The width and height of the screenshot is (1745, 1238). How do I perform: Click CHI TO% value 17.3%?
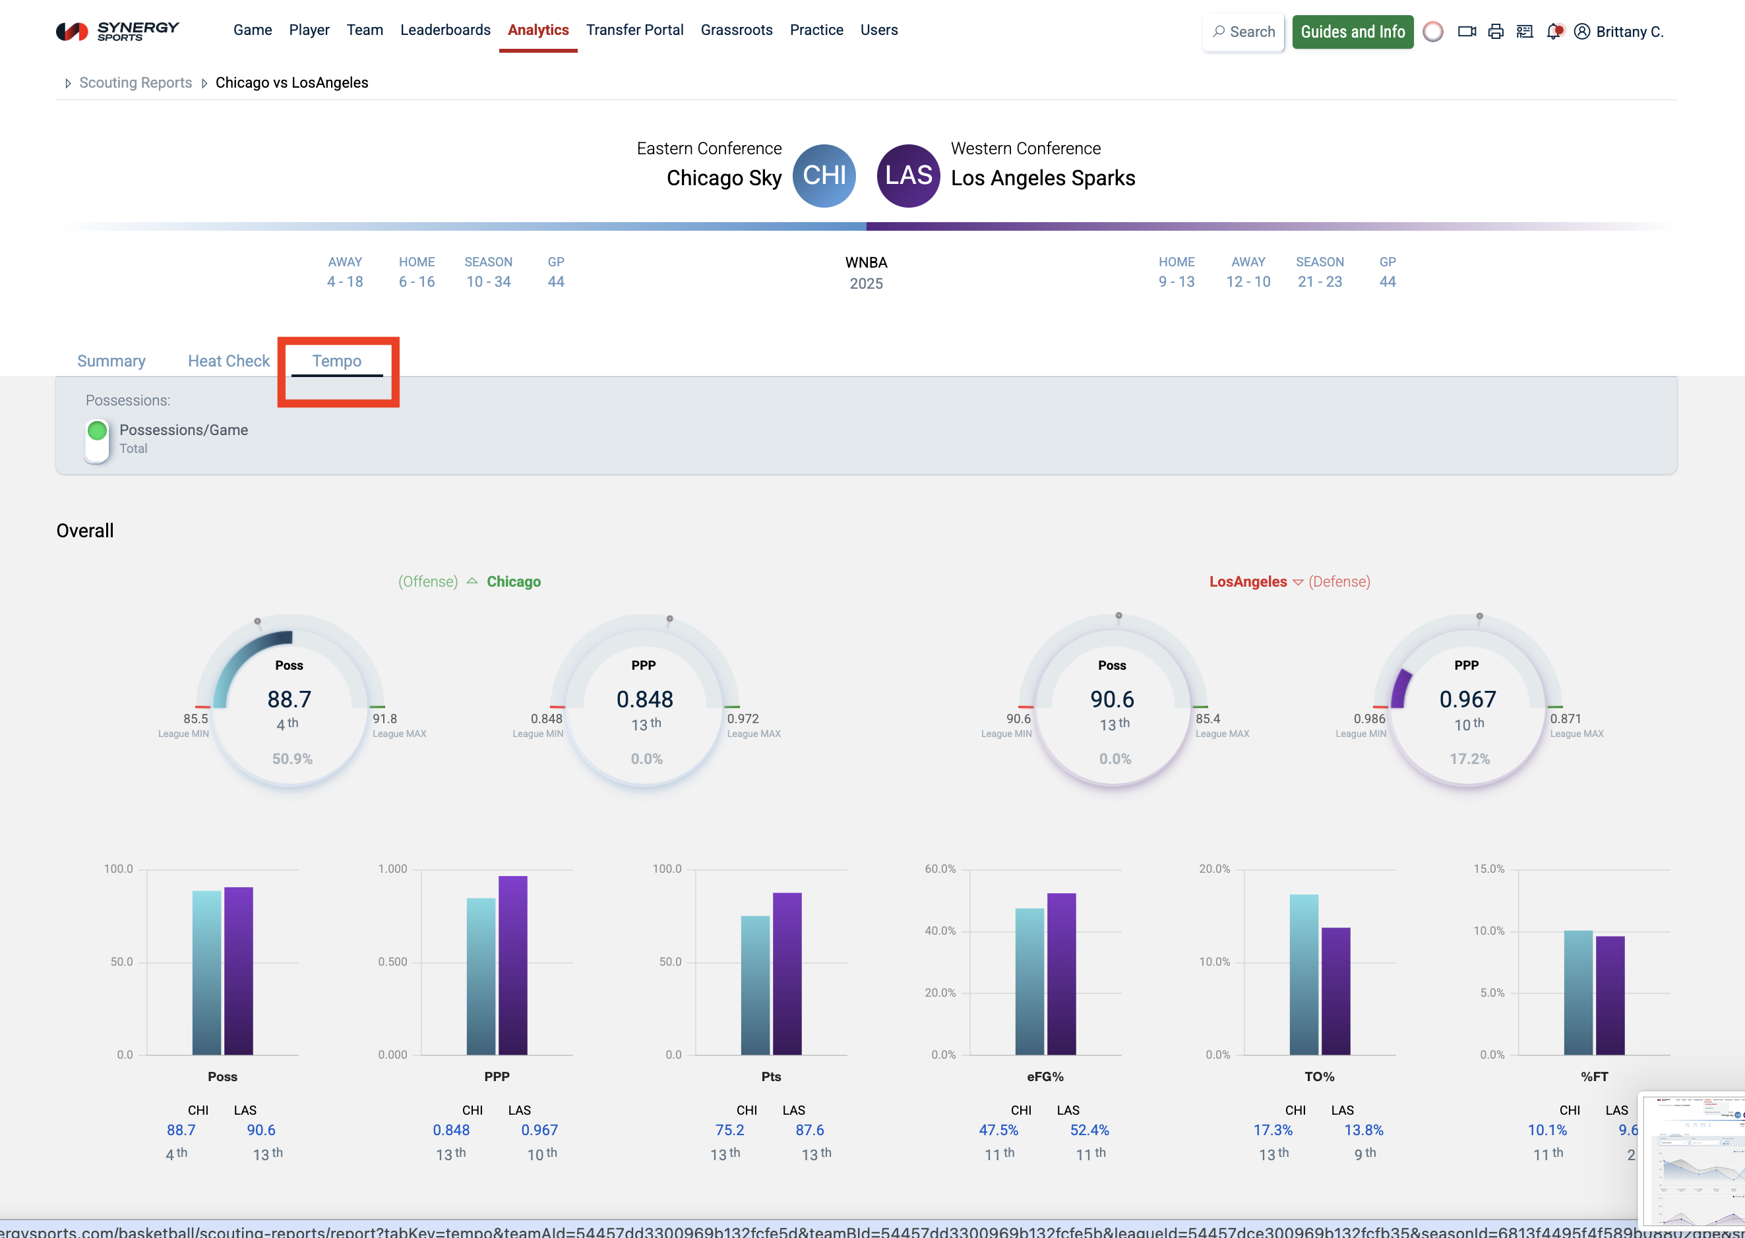(x=1273, y=1131)
